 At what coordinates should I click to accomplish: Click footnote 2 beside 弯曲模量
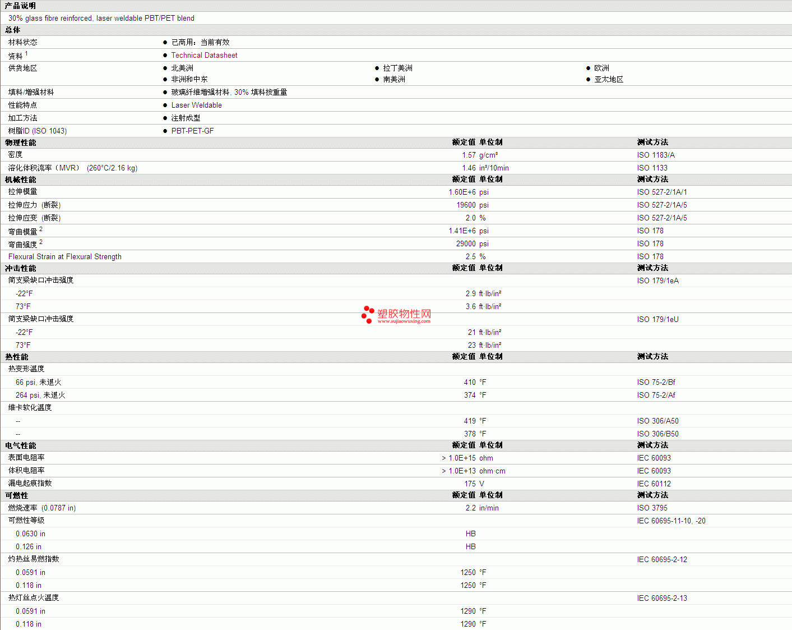41,229
